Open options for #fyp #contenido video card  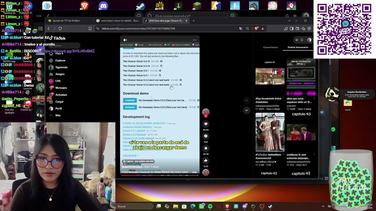283,98
